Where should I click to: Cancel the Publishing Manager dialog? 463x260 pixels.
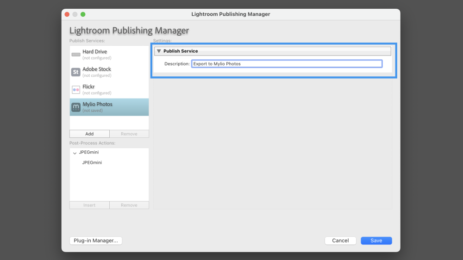(340, 241)
